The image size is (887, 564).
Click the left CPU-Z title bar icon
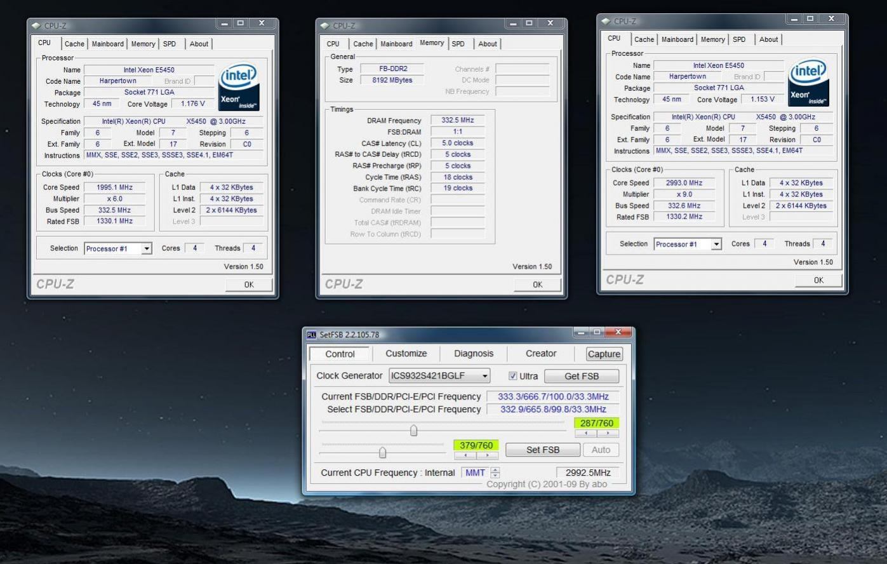(x=37, y=26)
